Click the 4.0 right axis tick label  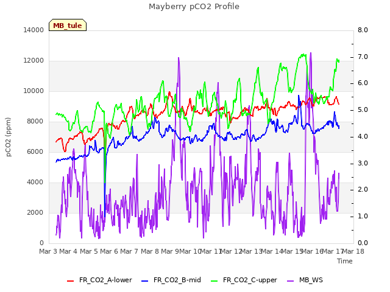coord(363,136)
